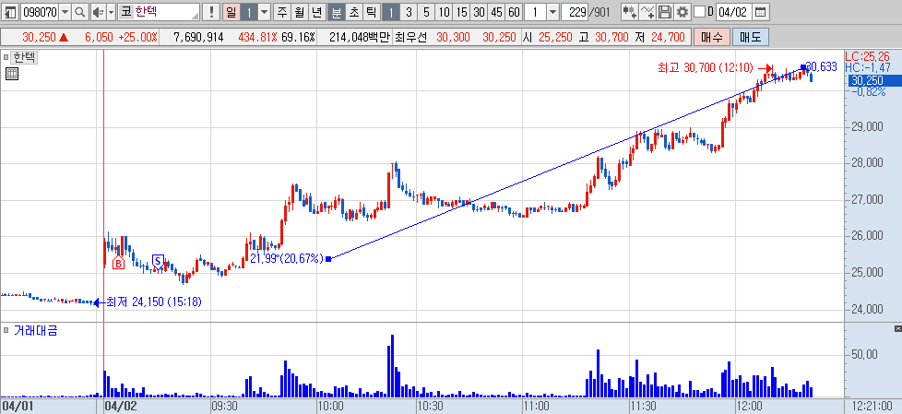This screenshot has width=902, height=414.
Task: Select the 틱 tick period tab
Action: tap(371, 11)
